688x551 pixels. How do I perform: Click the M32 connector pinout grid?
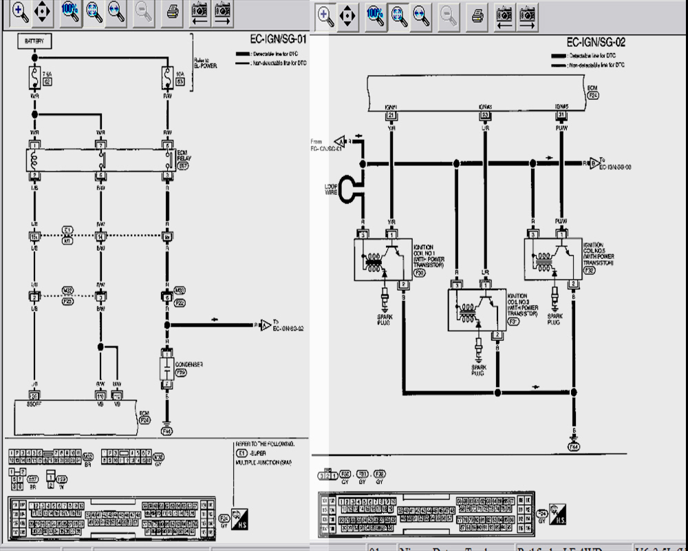45,457
